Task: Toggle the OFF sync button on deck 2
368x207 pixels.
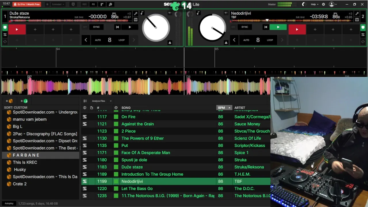Action: point(233,27)
